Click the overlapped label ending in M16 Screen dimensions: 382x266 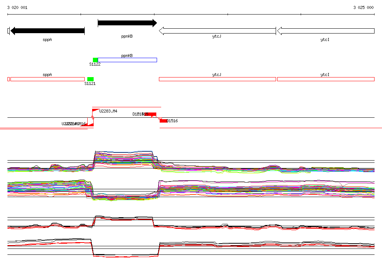click(x=73, y=124)
